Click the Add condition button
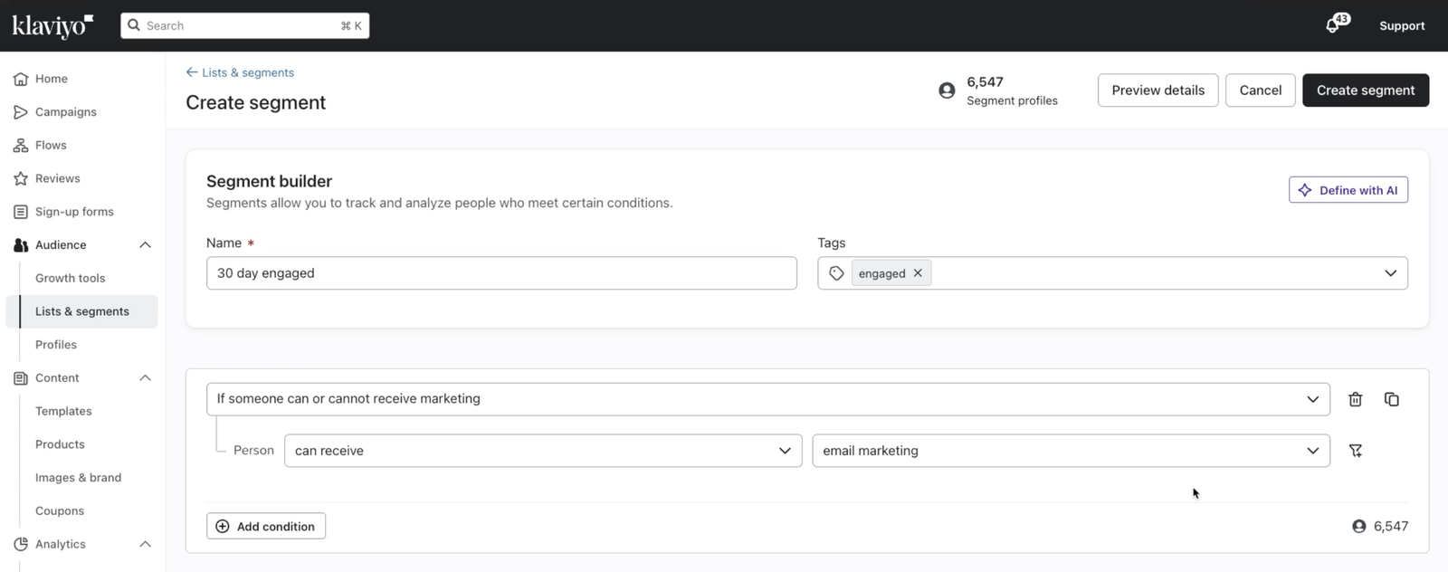This screenshot has width=1448, height=572. click(x=266, y=526)
